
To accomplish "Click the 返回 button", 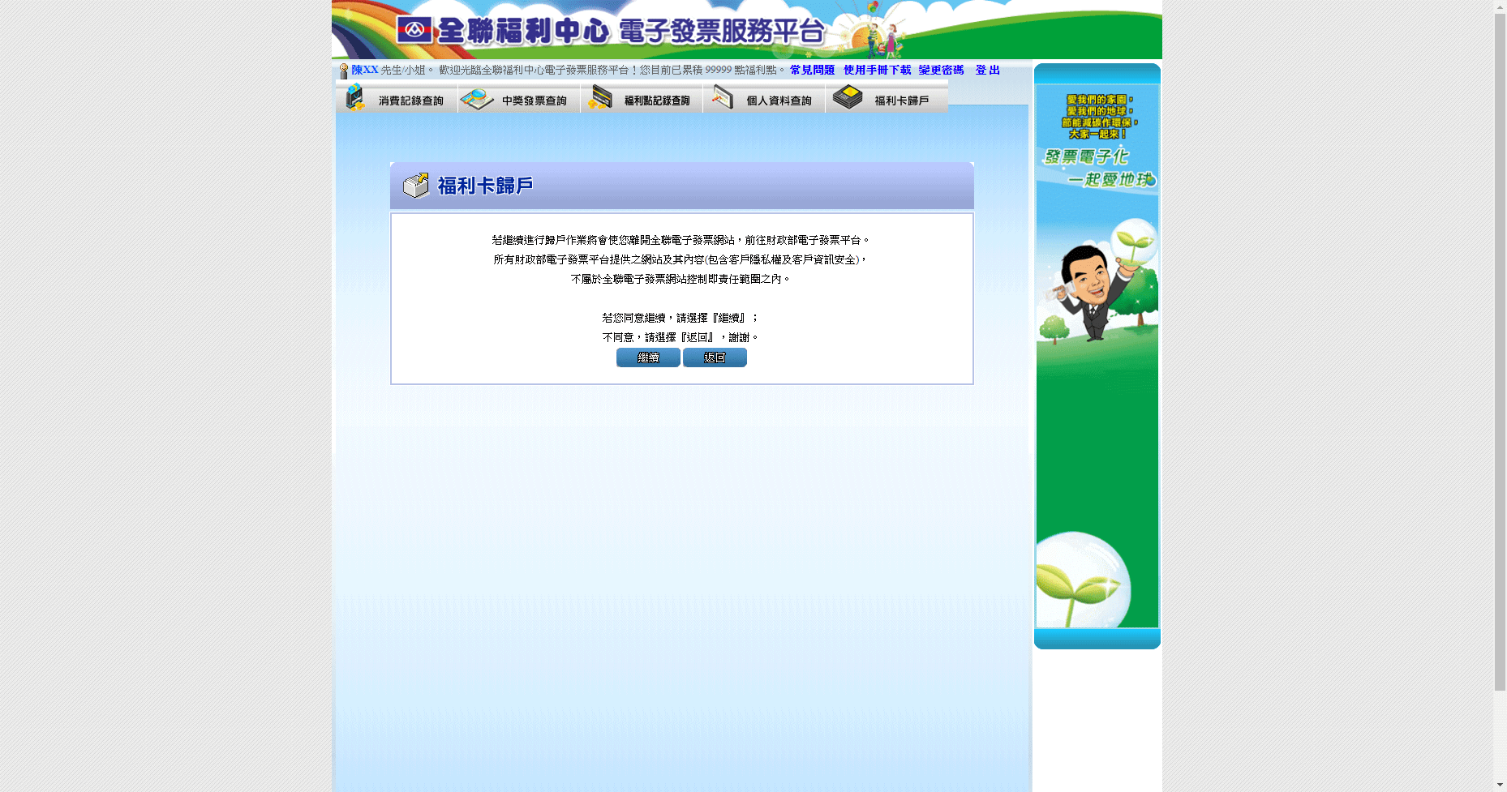I will pyautogui.click(x=715, y=357).
